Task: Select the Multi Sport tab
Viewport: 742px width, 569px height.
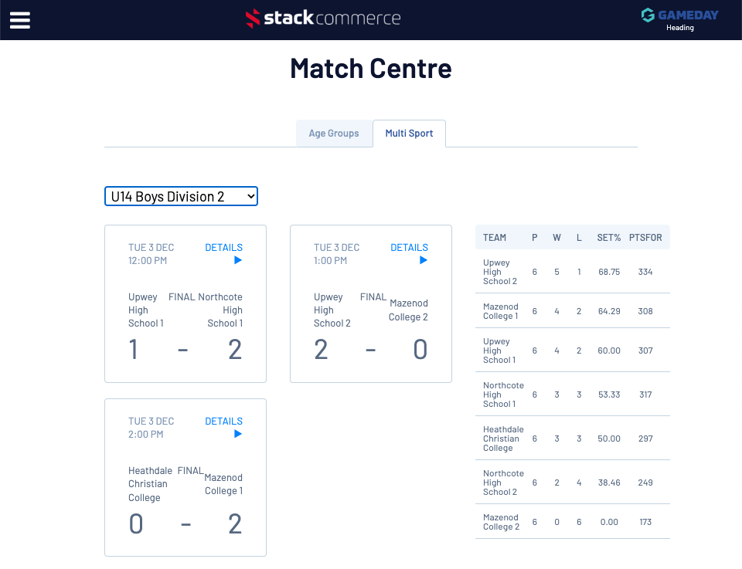Action: pyautogui.click(x=409, y=134)
